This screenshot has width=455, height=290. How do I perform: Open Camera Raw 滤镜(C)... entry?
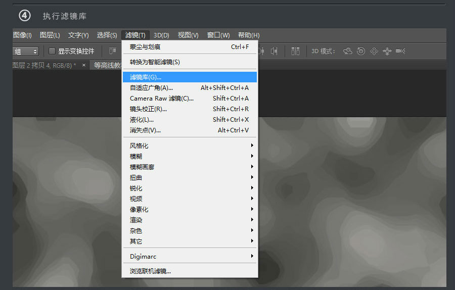[x=190, y=99]
